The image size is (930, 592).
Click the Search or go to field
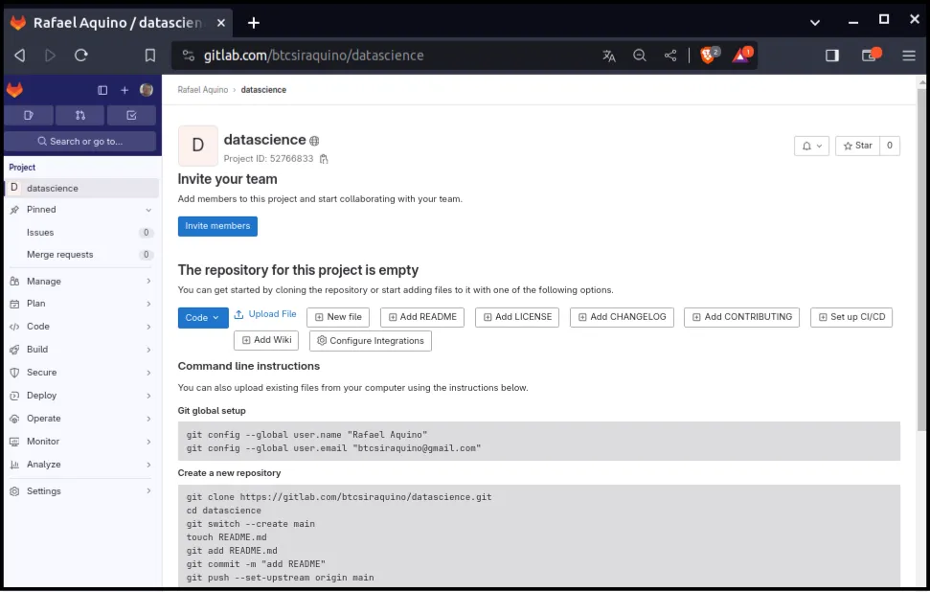point(80,141)
